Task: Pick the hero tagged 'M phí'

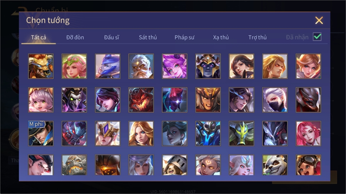Action: [41, 133]
